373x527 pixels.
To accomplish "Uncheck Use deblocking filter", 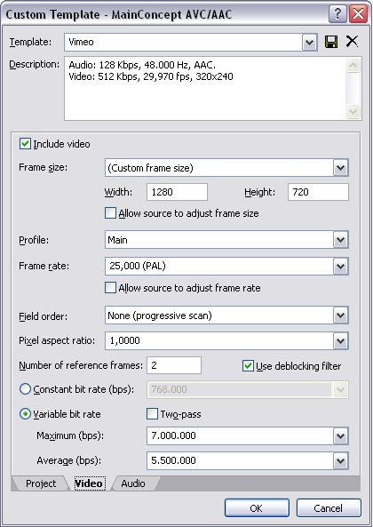I will (x=248, y=365).
